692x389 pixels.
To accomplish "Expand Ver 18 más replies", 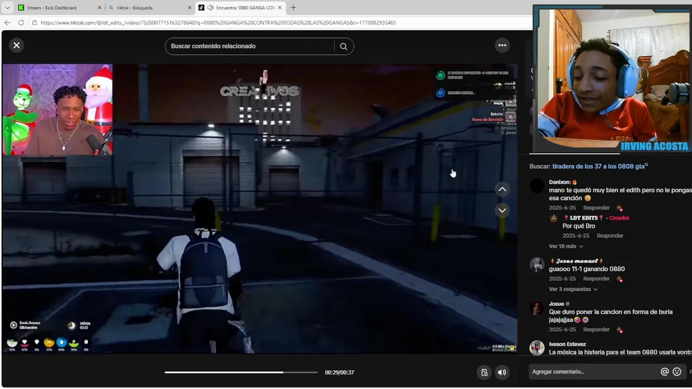I will point(566,246).
